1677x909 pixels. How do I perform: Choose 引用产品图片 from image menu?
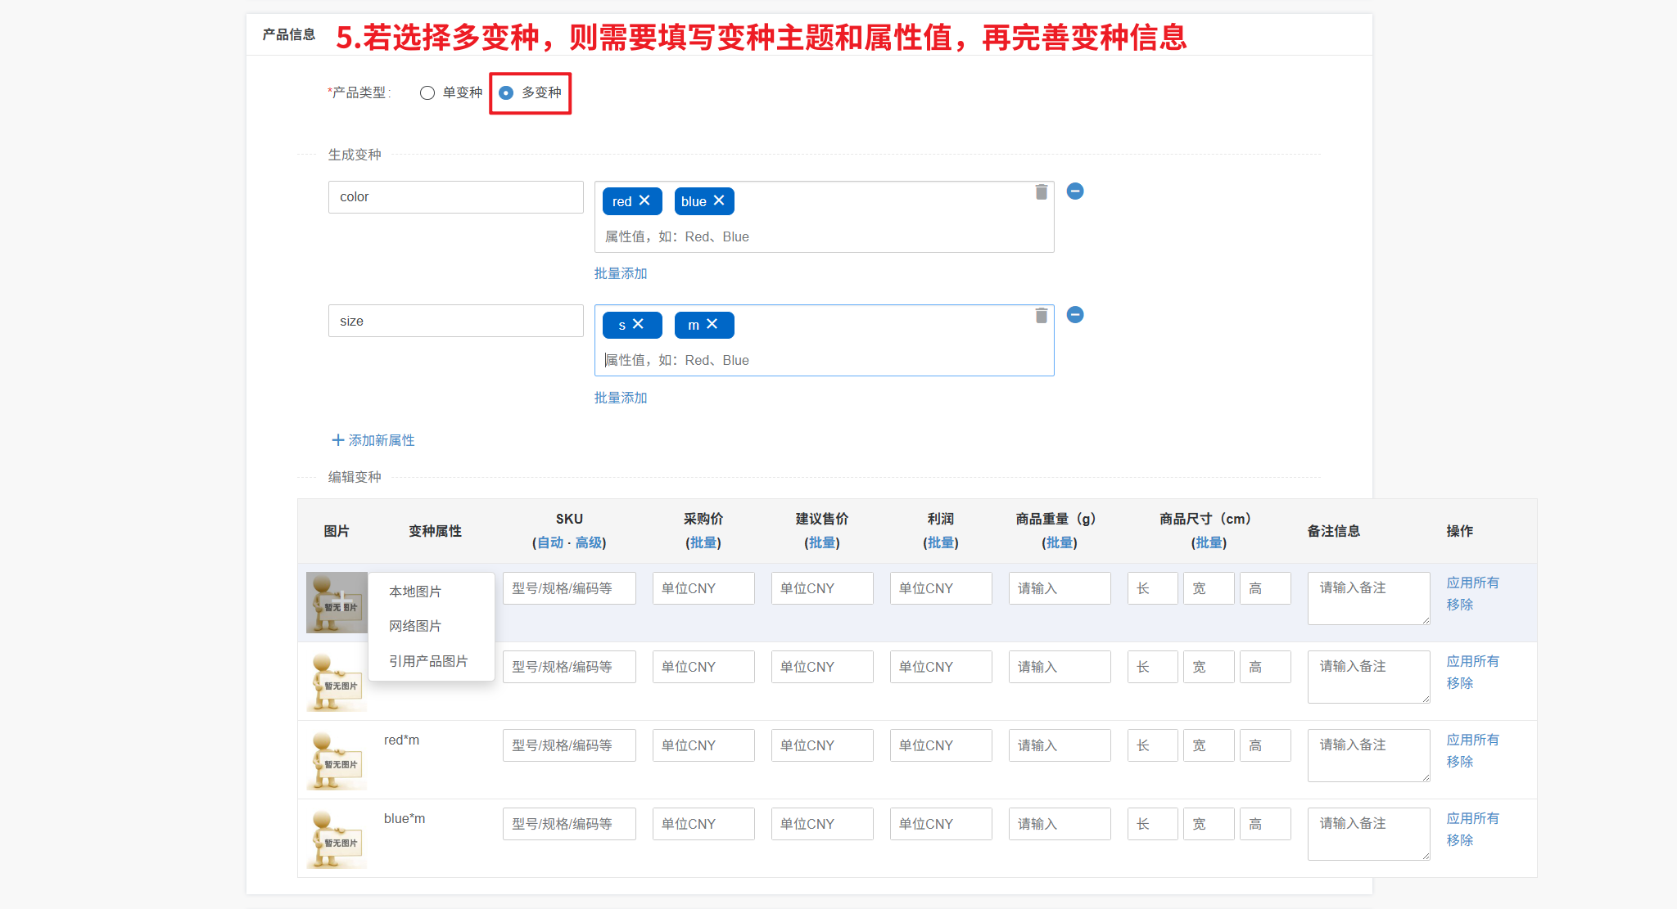click(428, 661)
